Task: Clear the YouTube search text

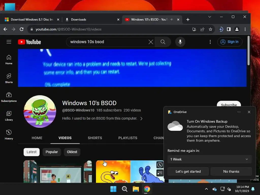Action: click(151, 42)
